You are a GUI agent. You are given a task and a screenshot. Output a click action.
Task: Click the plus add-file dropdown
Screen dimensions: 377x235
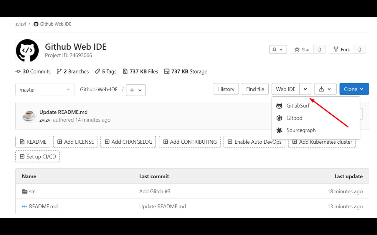pos(136,90)
